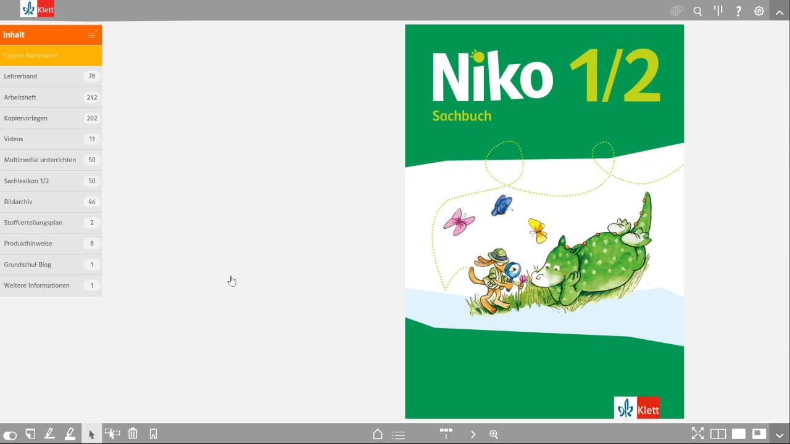This screenshot has width=790, height=444.
Task: Click the Niko 1/2 Sachbuch cover page
Action: tap(544, 221)
